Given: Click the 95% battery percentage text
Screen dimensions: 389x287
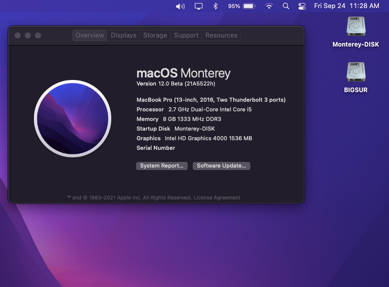Looking at the screenshot, I should [234, 6].
